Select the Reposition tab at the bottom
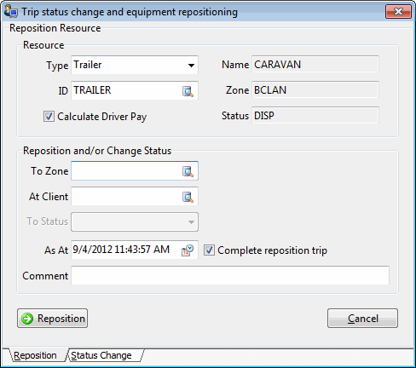 [x=36, y=355]
